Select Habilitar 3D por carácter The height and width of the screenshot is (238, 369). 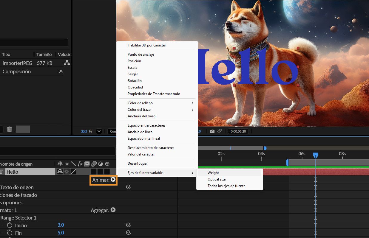157,45
